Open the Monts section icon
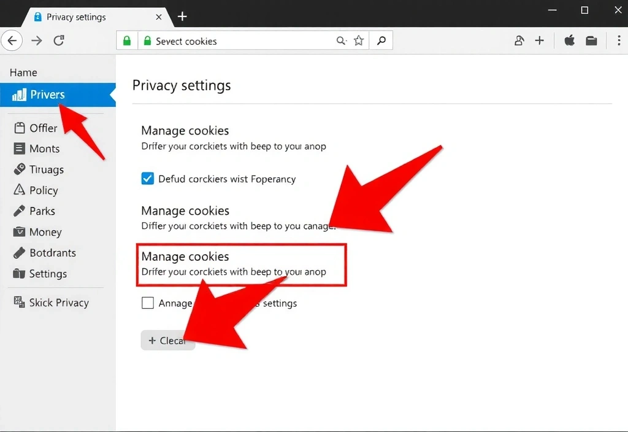Viewport: 628px width, 432px height. tap(19, 148)
